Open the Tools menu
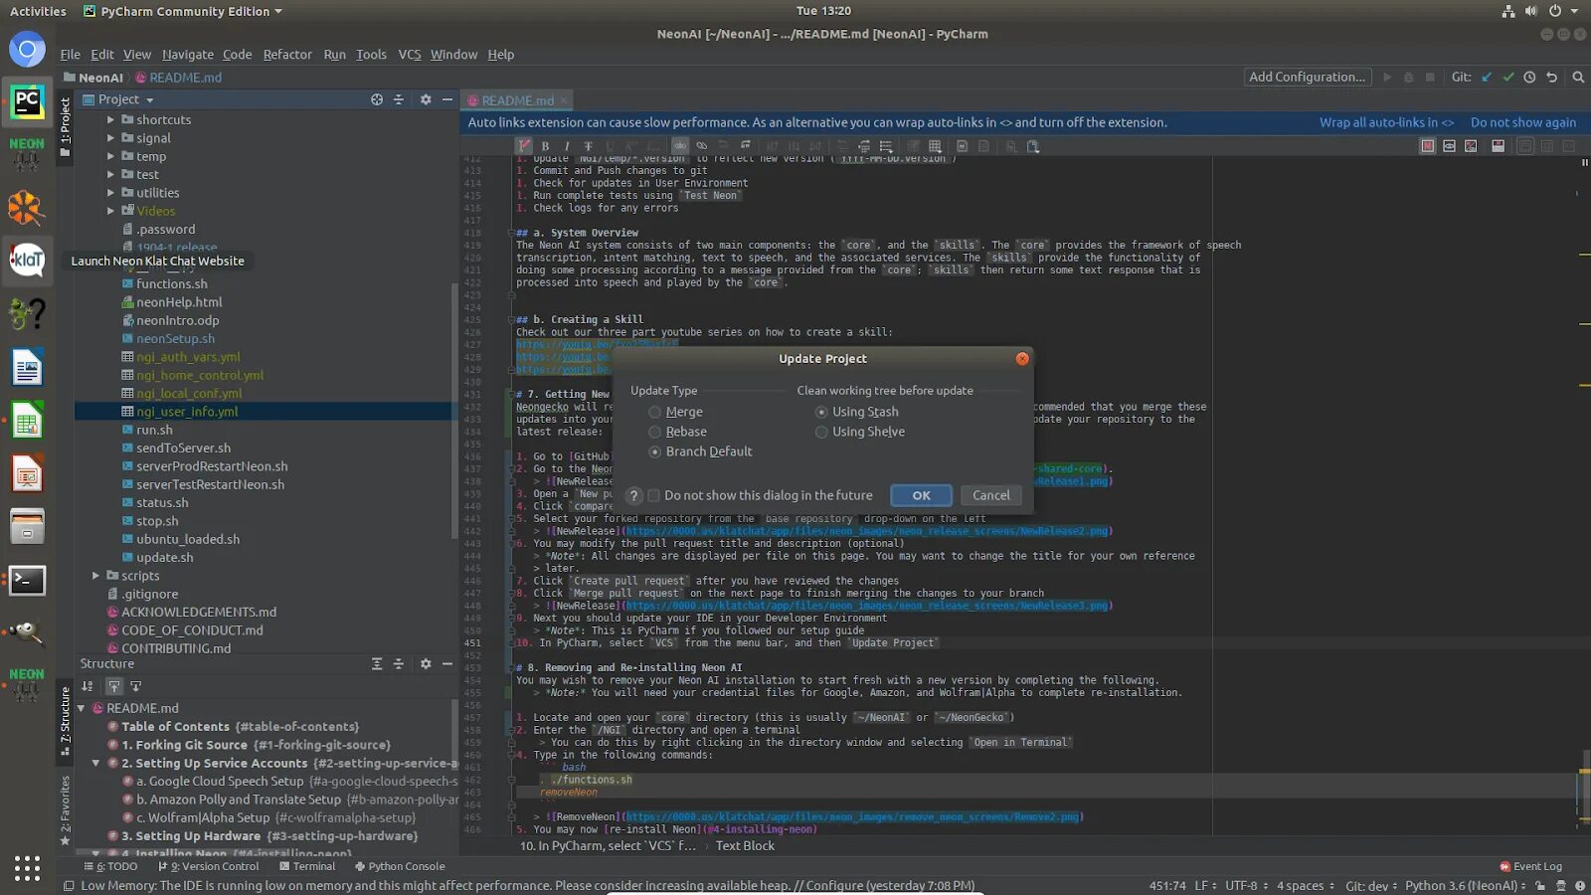The height and width of the screenshot is (895, 1591). point(371,55)
